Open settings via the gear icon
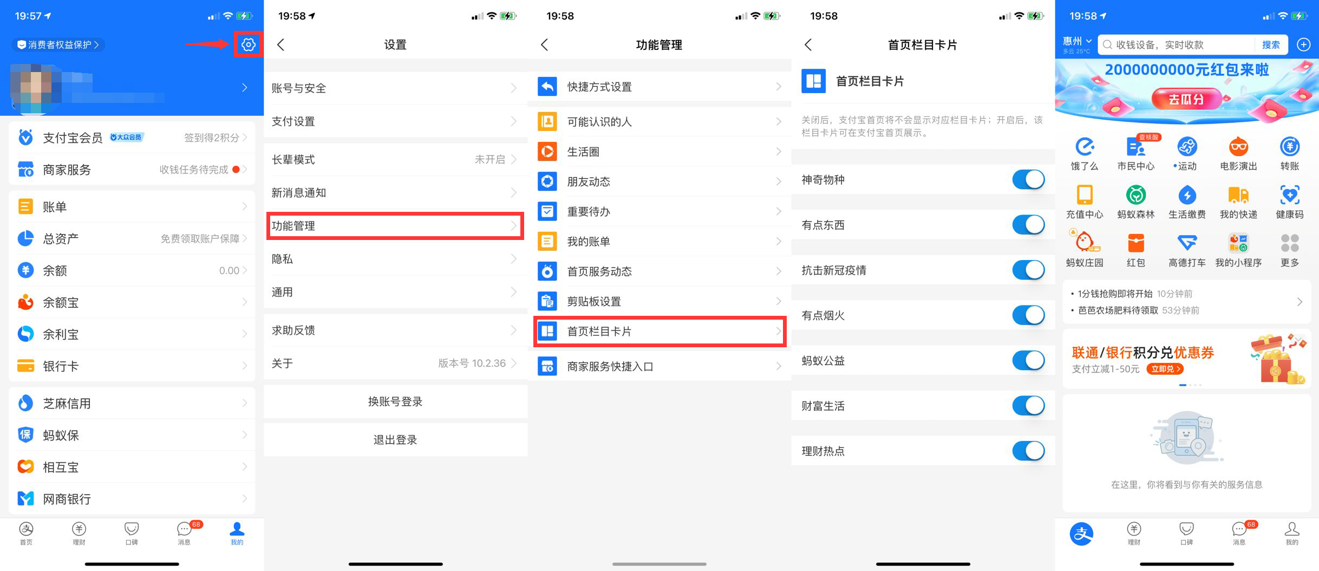This screenshot has height=571, width=1319. [x=249, y=44]
